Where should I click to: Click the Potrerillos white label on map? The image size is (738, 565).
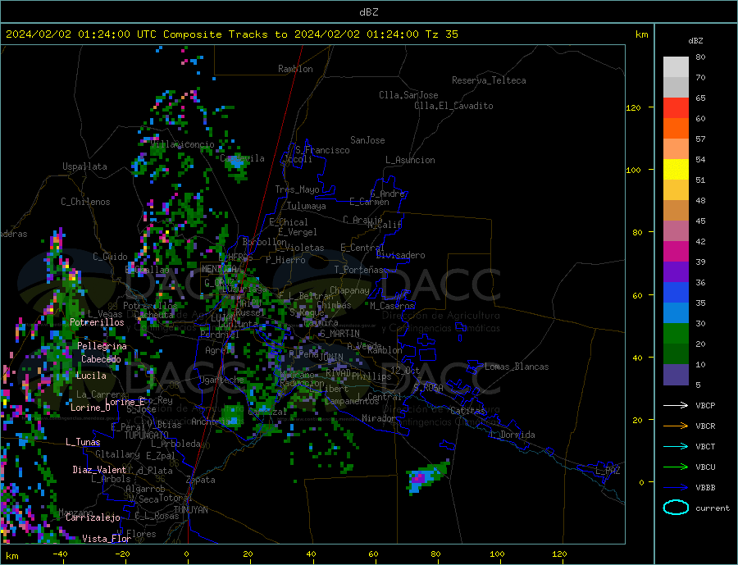pyautogui.click(x=97, y=322)
